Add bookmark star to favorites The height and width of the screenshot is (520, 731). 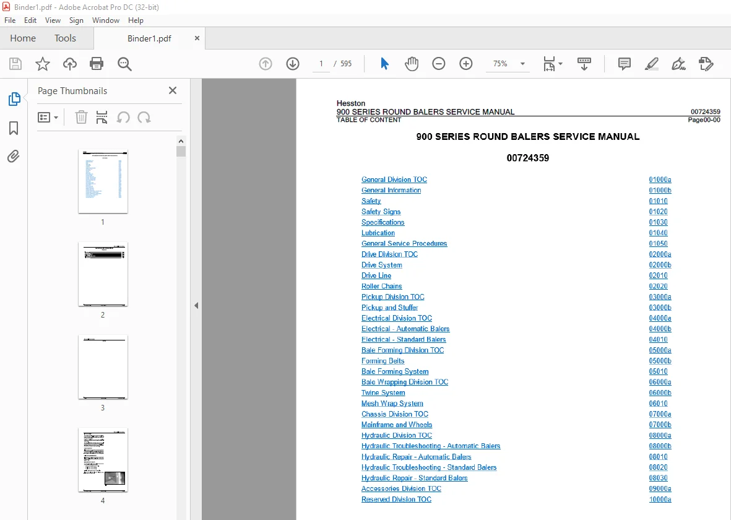click(43, 64)
